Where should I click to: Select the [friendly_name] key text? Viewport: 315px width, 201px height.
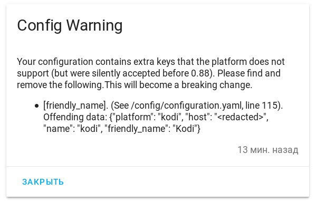pos(75,106)
